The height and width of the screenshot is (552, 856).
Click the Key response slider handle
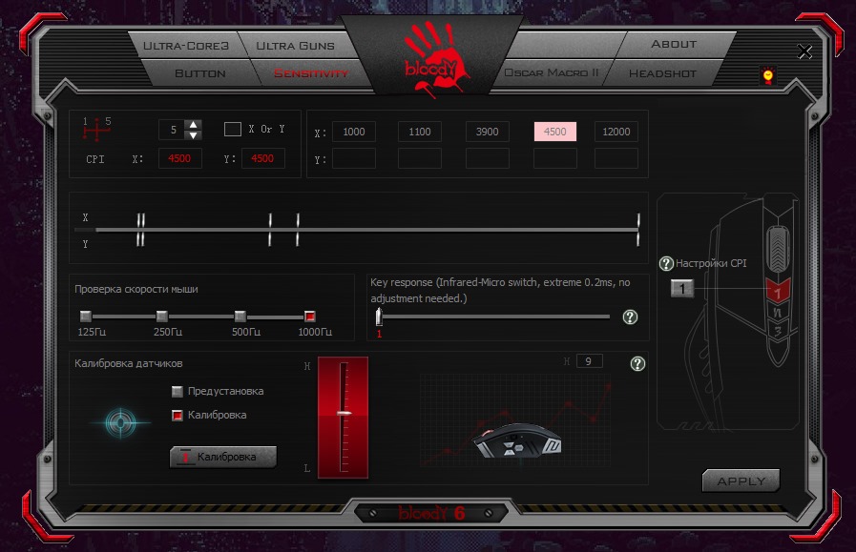point(379,317)
